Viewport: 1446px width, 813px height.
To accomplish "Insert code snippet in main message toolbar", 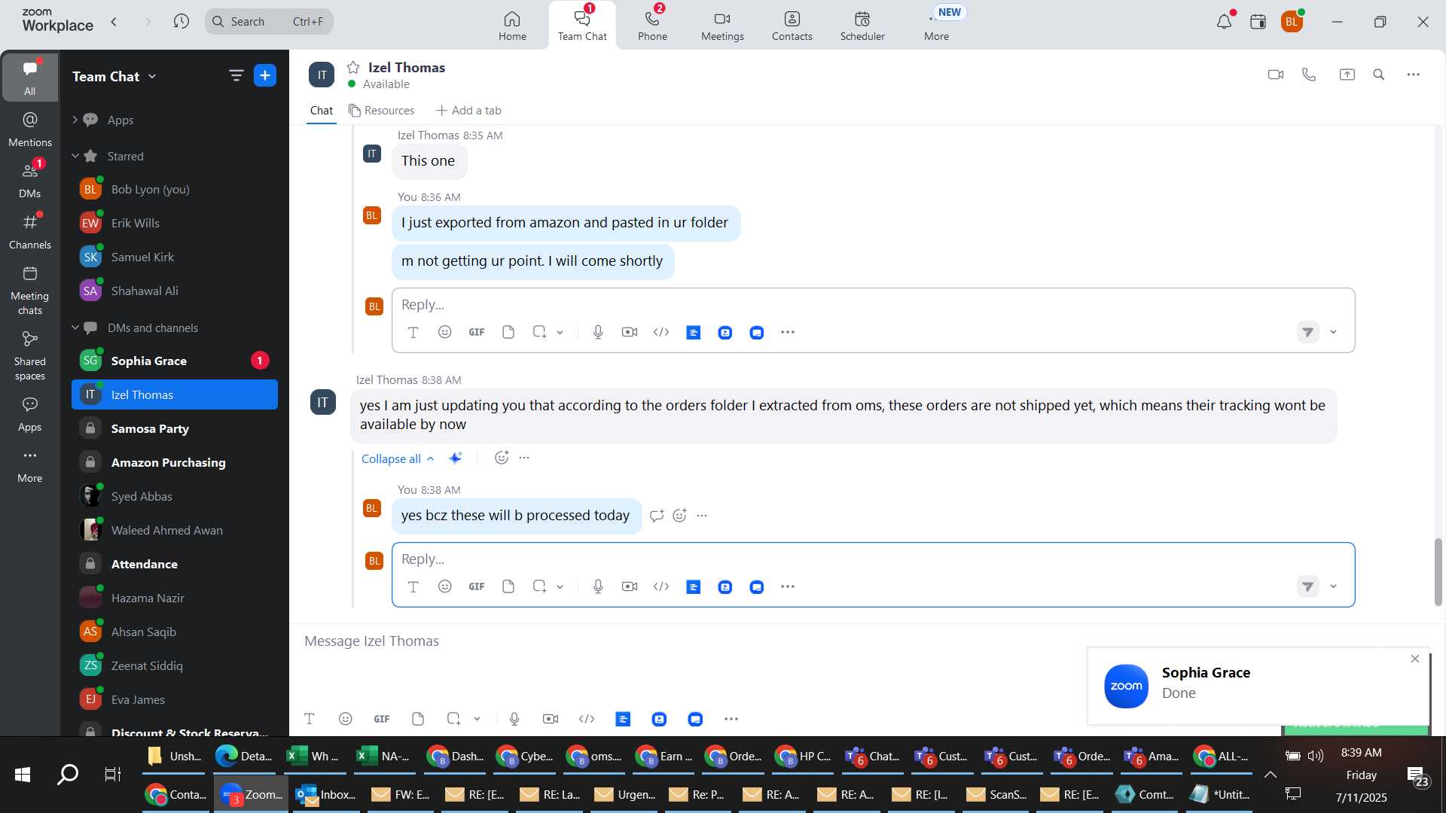I will click(587, 719).
